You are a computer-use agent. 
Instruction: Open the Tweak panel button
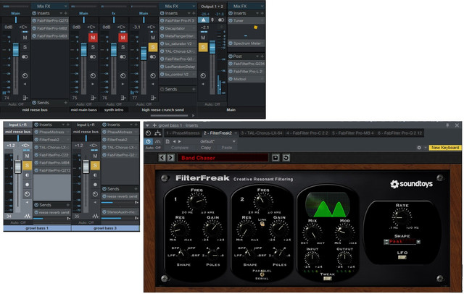pos(327,278)
